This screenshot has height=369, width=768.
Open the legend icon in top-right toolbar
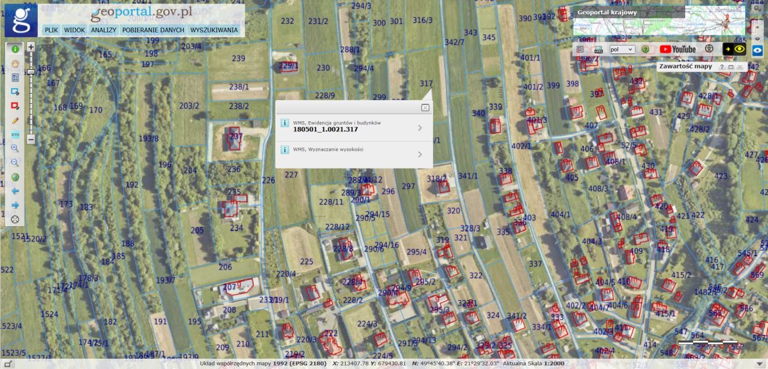580,49
